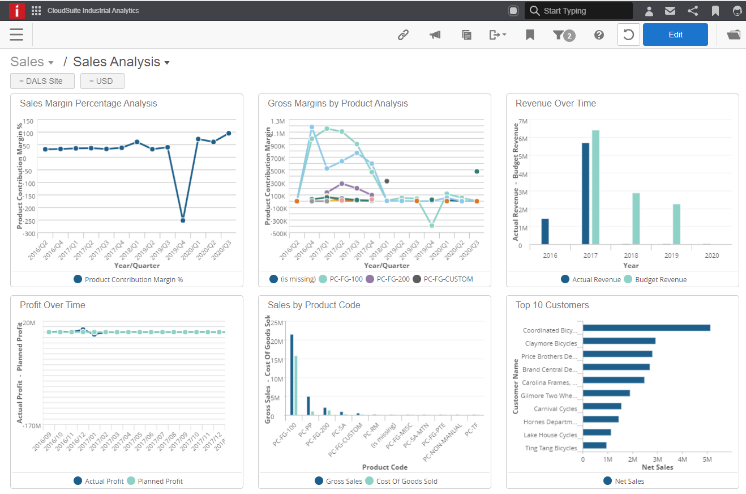This screenshot has height=494, width=746.
Task: Toggle PC-FG-200 legend entry
Action: [x=388, y=279]
